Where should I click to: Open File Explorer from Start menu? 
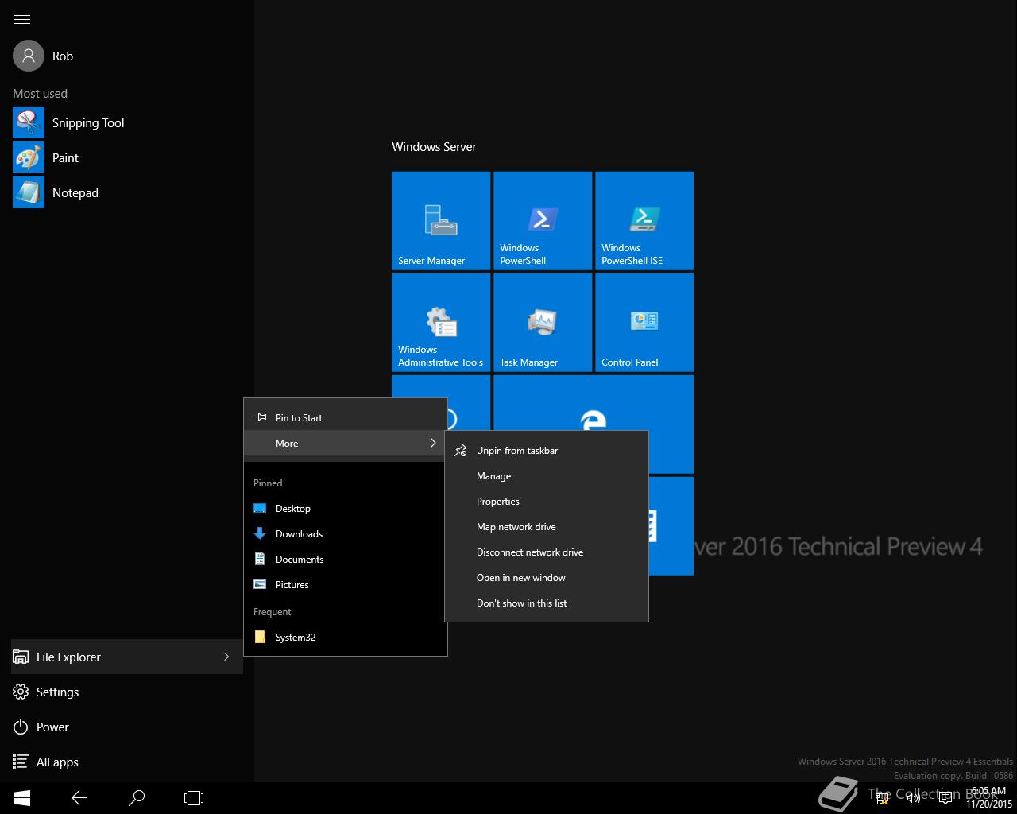(127, 657)
